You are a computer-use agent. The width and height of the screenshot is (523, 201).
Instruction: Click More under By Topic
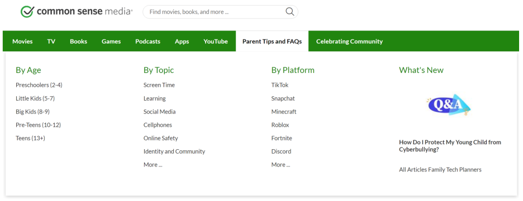pyautogui.click(x=153, y=165)
